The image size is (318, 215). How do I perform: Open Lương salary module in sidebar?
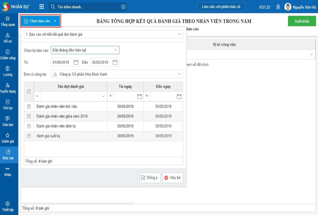coord(8,71)
